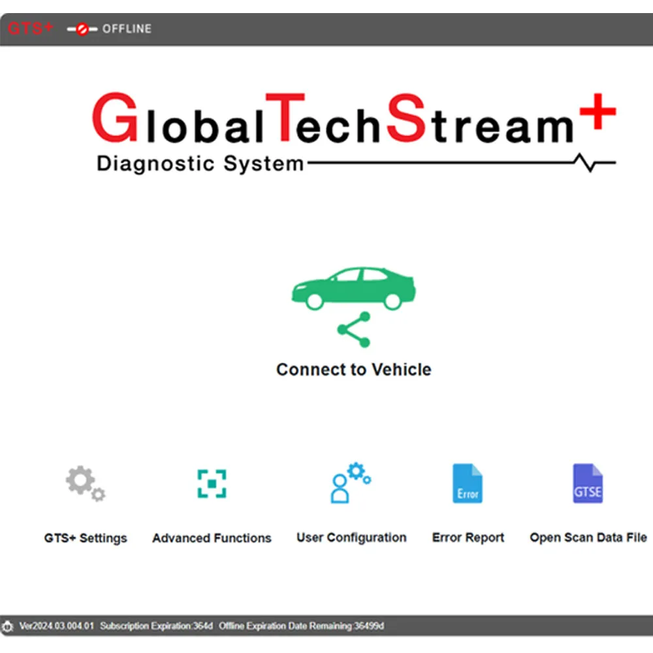
Task: Click the OFFLINE connection status icon
Action: tap(82, 29)
